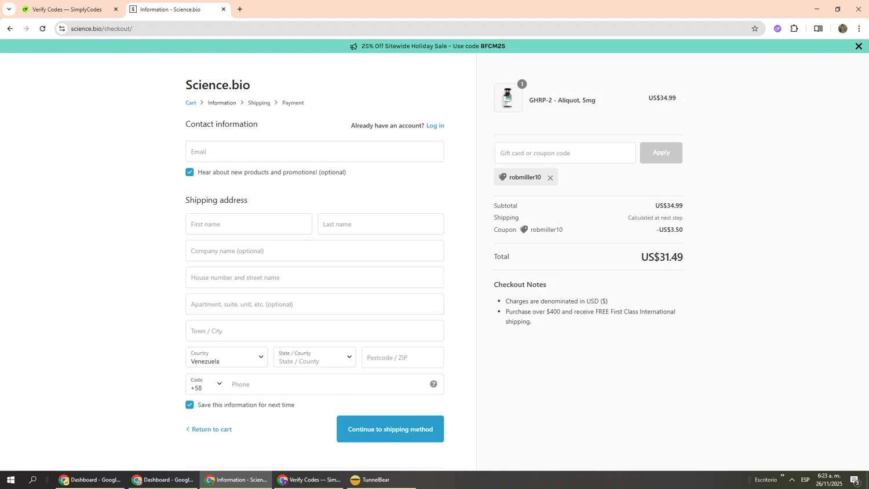The height and width of the screenshot is (489, 869).
Task: Click Return to cart link
Action: click(209, 429)
